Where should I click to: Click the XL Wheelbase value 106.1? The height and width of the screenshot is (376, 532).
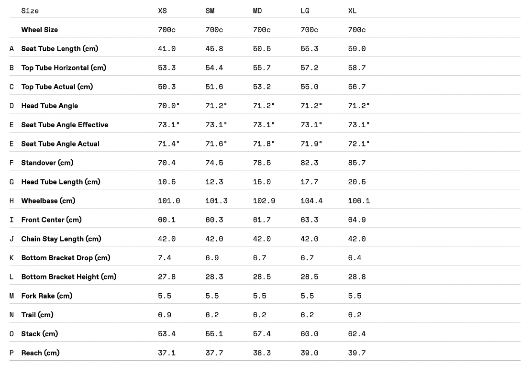(359, 201)
